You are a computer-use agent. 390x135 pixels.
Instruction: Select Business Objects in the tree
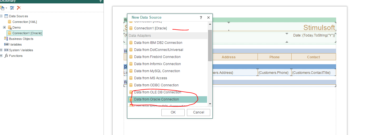tap(21, 39)
